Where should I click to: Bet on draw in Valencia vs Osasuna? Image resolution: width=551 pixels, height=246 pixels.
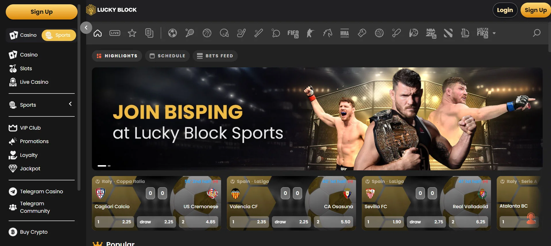click(x=291, y=222)
